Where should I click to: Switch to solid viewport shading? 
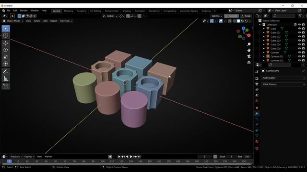tap(238, 21)
